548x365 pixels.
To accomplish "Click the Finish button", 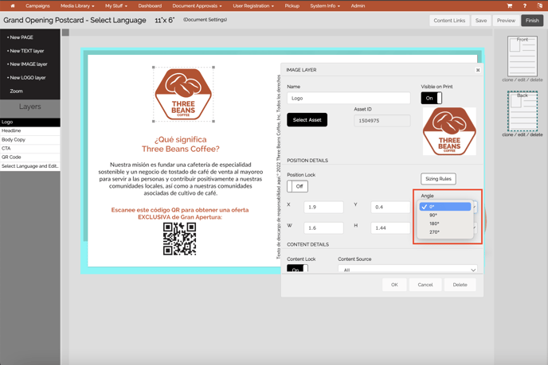I will (532, 21).
